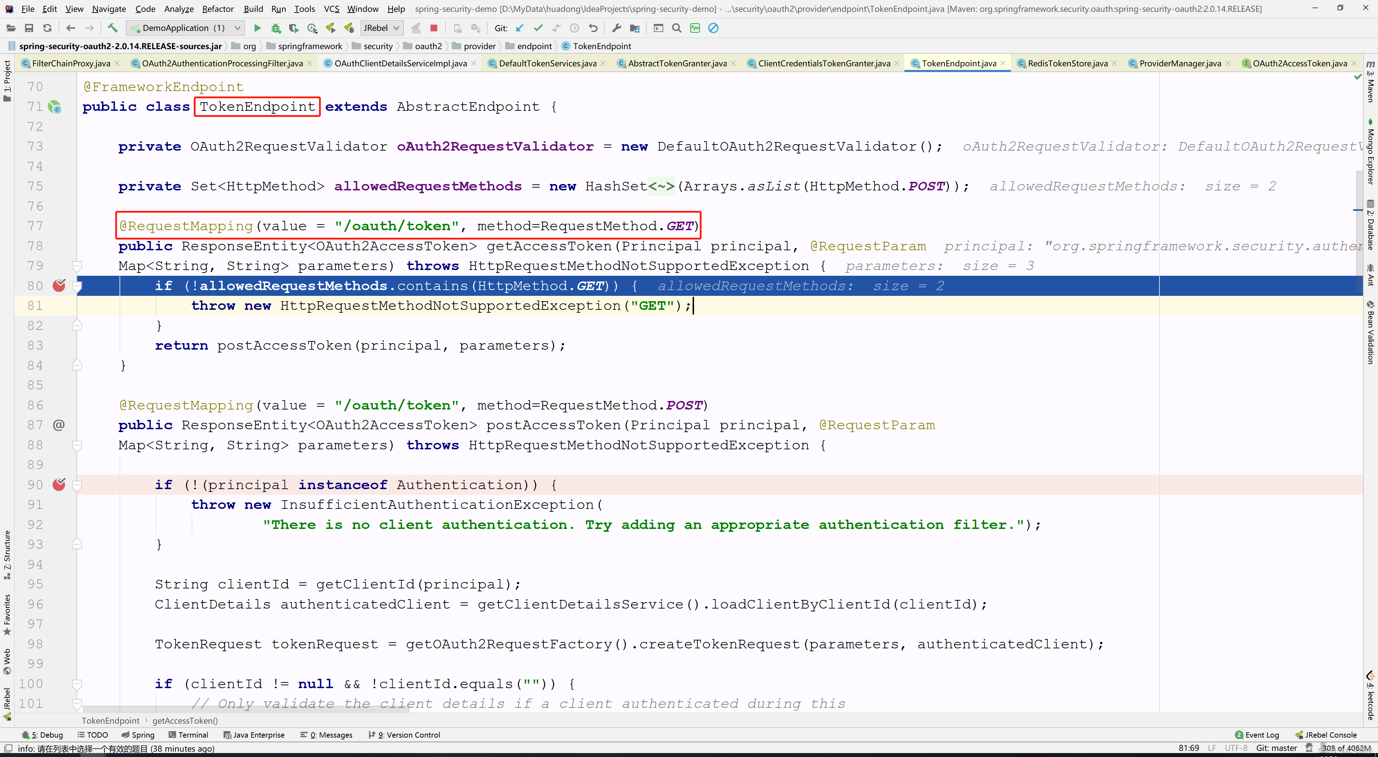Switch to RedisTokenStore.java tab

click(x=1067, y=63)
